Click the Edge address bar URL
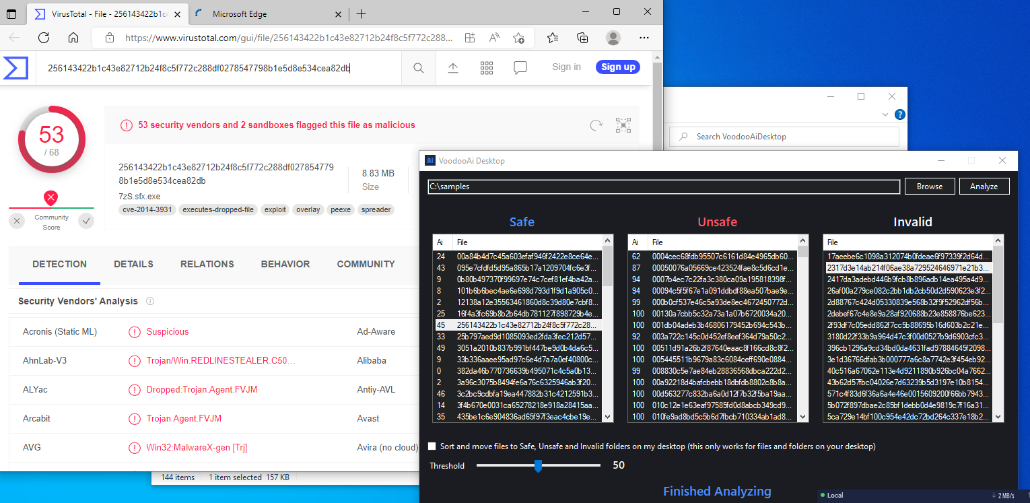The height and width of the screenshot is (503, 1030). tap(289, 38)
